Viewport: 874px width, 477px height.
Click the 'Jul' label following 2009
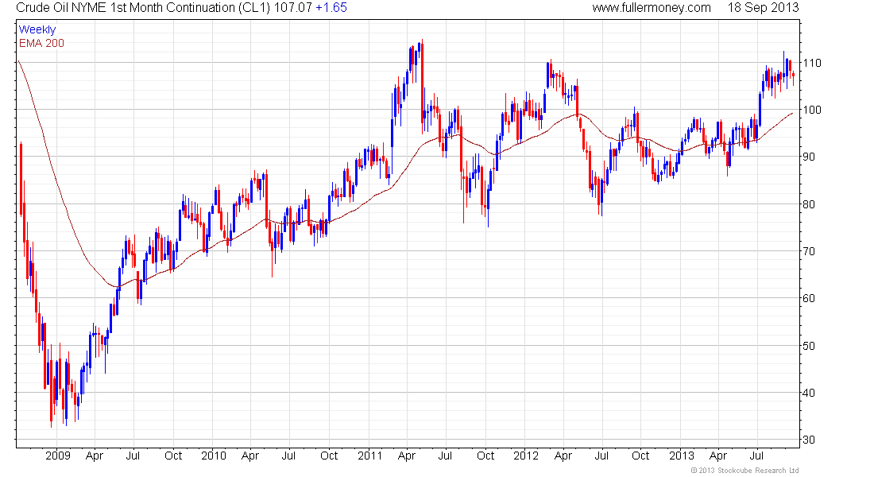tap(133, 456)
